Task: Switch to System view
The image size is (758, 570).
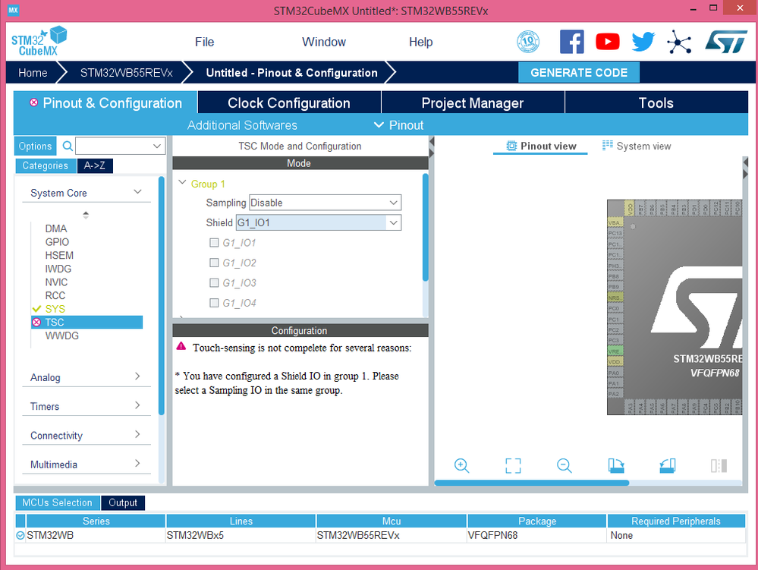Action: coord(637,146)
